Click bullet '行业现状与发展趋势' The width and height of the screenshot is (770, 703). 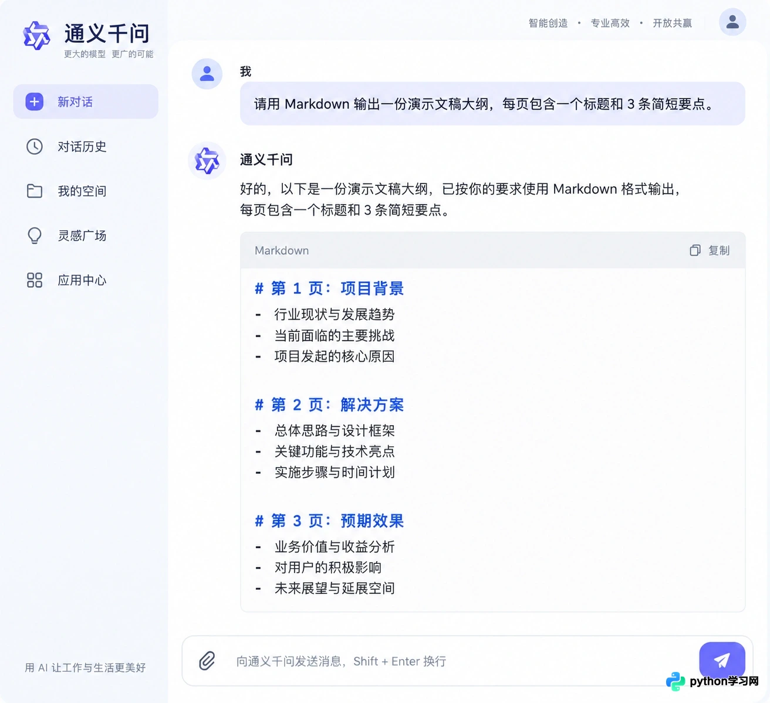click(x=335, y=314)
